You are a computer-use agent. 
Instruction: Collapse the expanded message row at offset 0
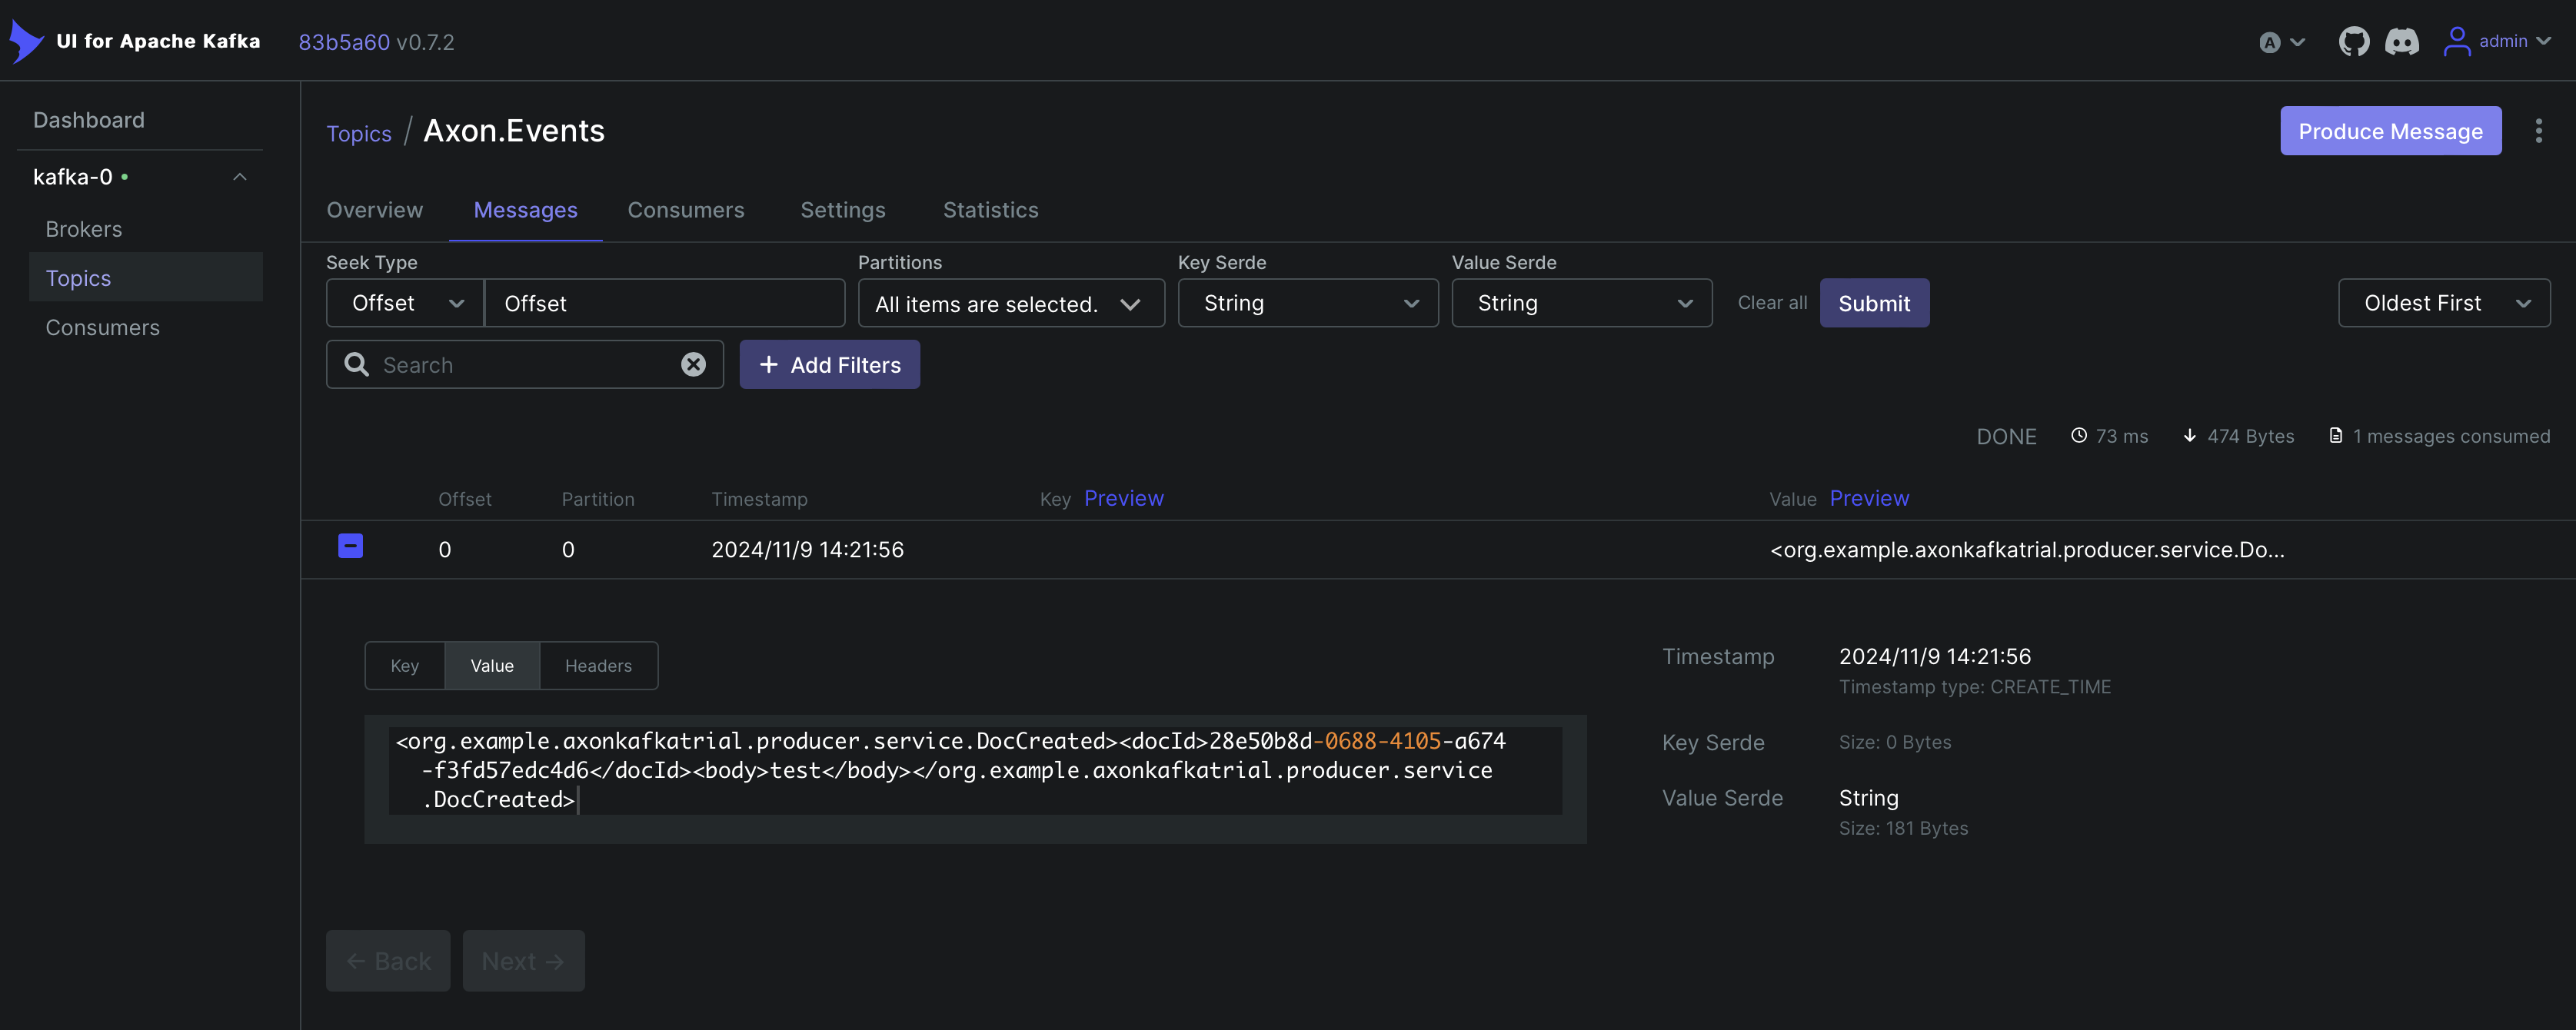(350, 546)
